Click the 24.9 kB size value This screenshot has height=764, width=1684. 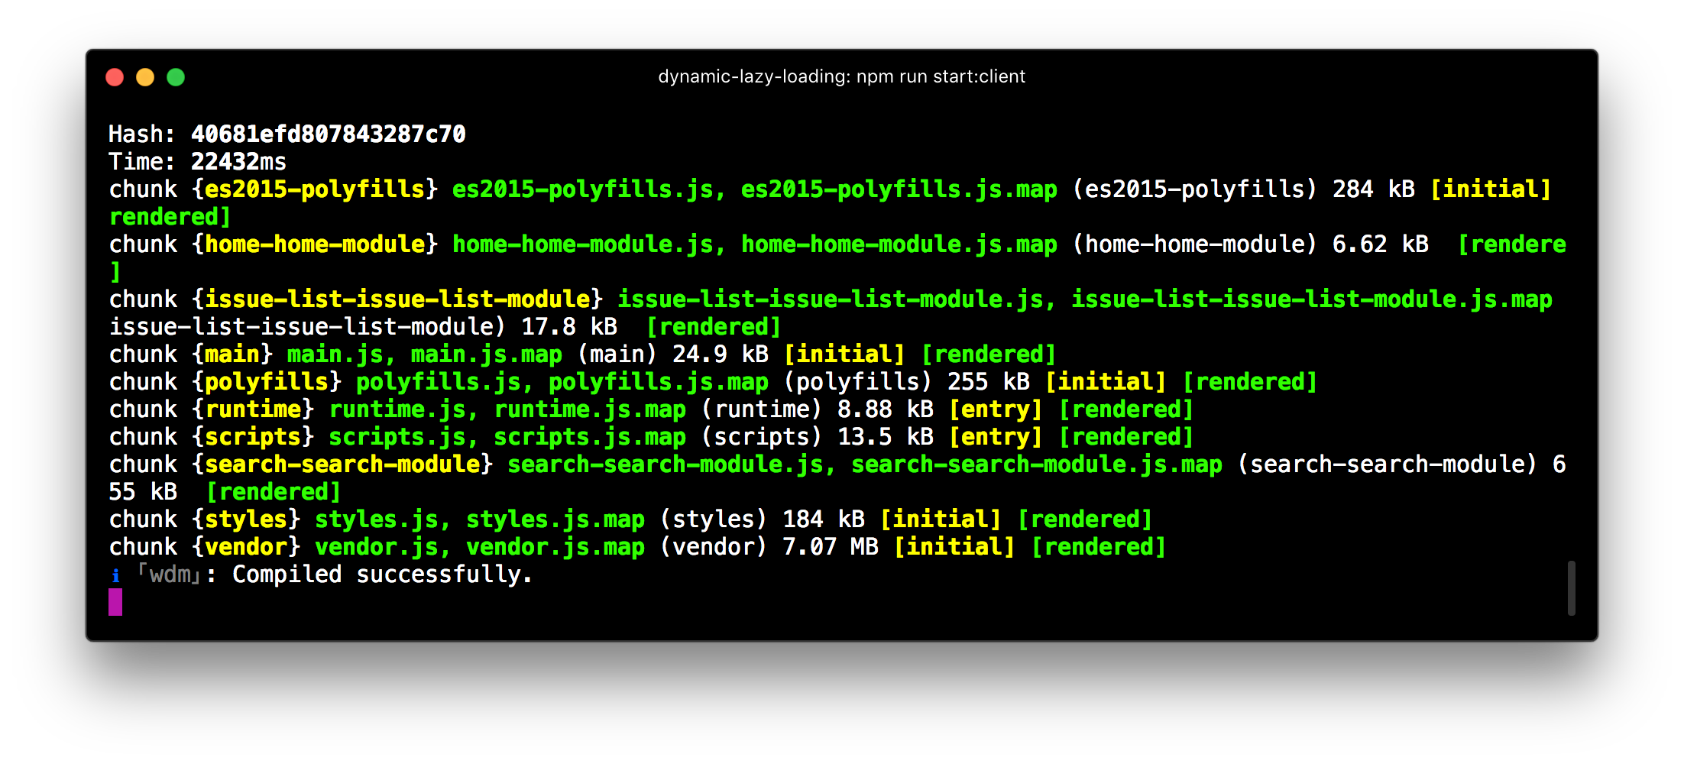(x=720, y=354)
